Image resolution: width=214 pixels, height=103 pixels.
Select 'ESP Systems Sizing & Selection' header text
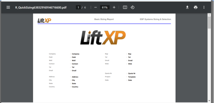155,19
